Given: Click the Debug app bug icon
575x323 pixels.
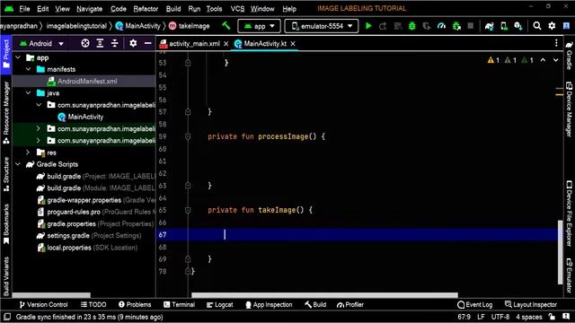Looking at the screenshot, I should (412, 26).
